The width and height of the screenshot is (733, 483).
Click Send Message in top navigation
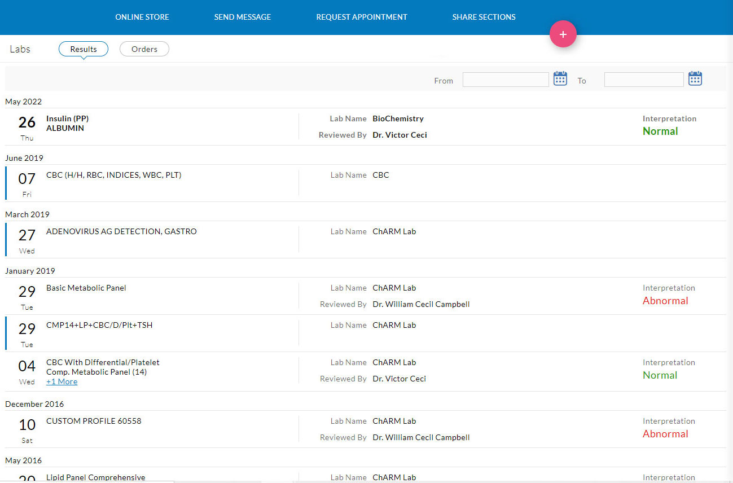[243, 17]
